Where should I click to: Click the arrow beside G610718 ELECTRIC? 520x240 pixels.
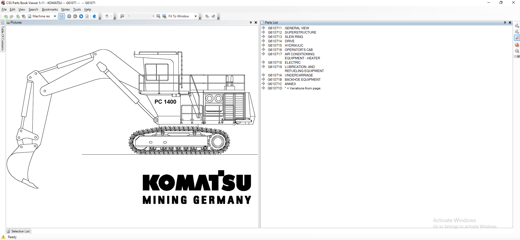[x=263, y=62]
